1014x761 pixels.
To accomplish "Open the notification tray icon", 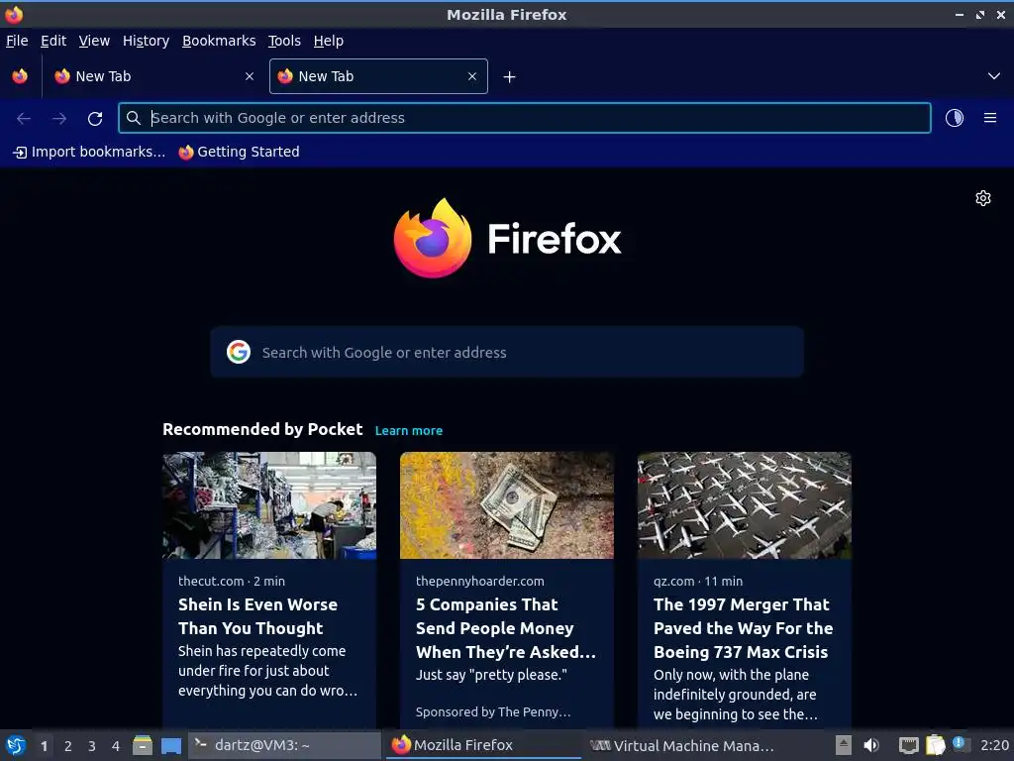I will (x=959, y=743).
